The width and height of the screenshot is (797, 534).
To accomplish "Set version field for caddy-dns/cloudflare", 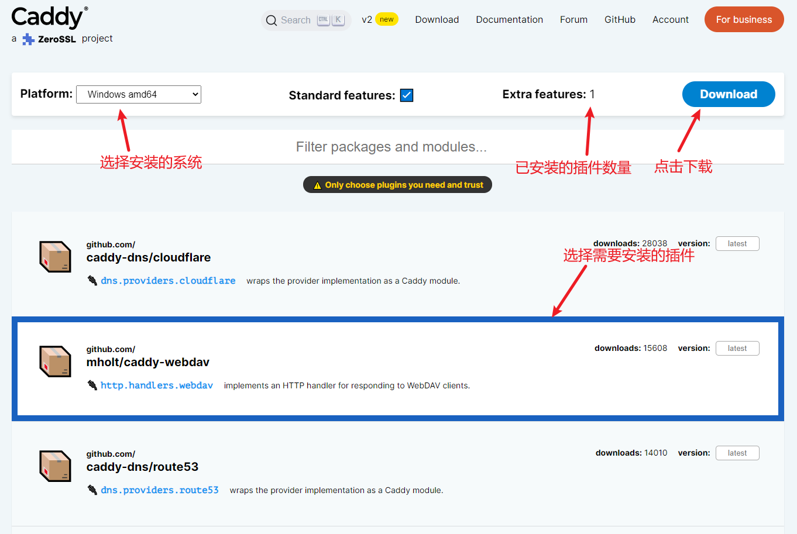I will 737,244.
